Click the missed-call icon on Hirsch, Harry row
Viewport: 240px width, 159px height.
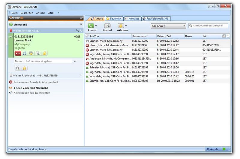pos(87,46)
